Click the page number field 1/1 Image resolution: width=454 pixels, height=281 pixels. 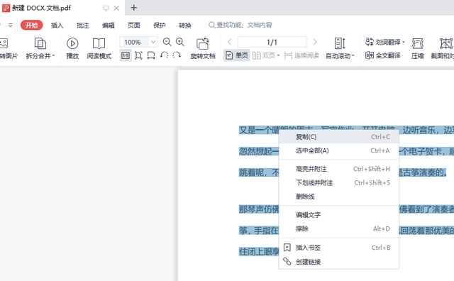(x=272, y=43)
